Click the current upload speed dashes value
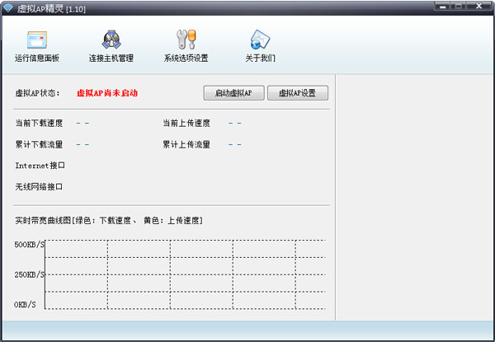 click(235, 123)
